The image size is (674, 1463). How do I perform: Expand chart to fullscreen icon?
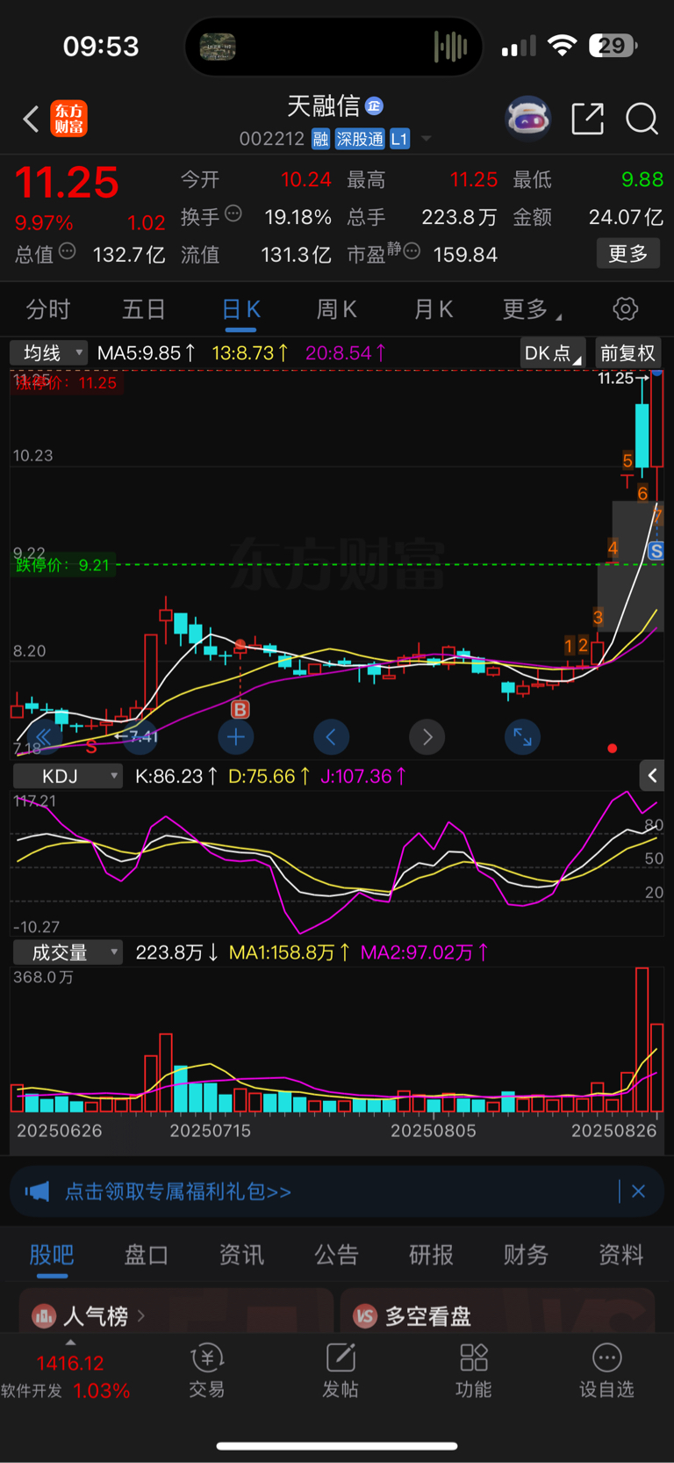pos(522,736)
